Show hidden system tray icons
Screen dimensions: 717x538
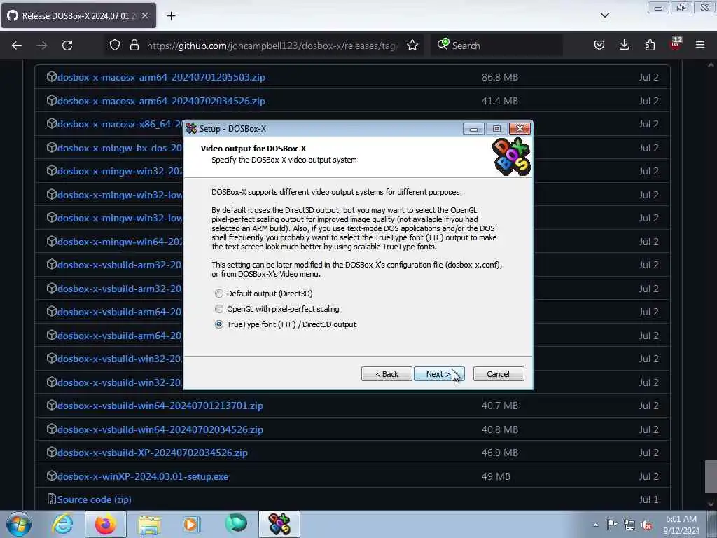click(x=595, y=525)
